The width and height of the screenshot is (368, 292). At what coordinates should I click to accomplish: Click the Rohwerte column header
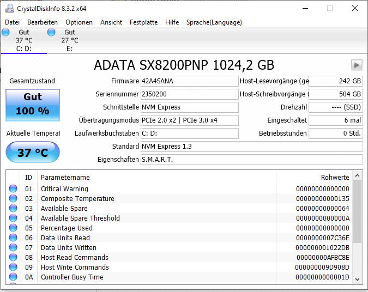pyautogui.click(x=314, y=177)
